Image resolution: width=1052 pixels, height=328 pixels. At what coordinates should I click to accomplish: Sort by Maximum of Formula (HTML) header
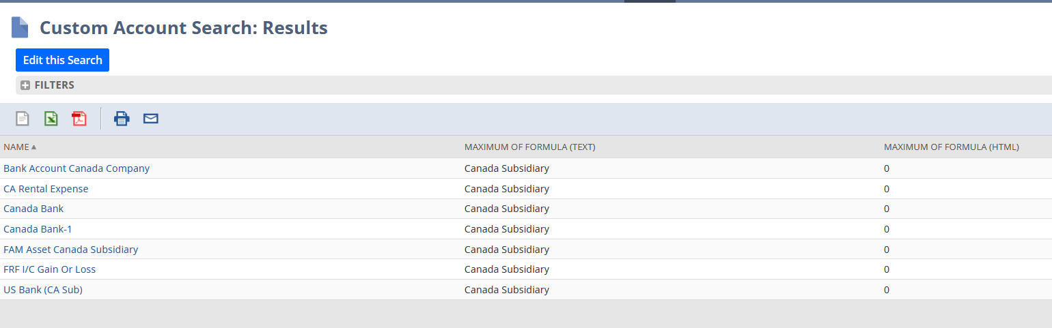[x=952, y=147]
